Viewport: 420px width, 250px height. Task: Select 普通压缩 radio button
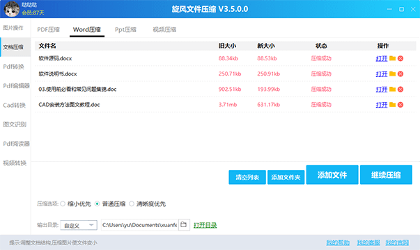click(98, 203)
